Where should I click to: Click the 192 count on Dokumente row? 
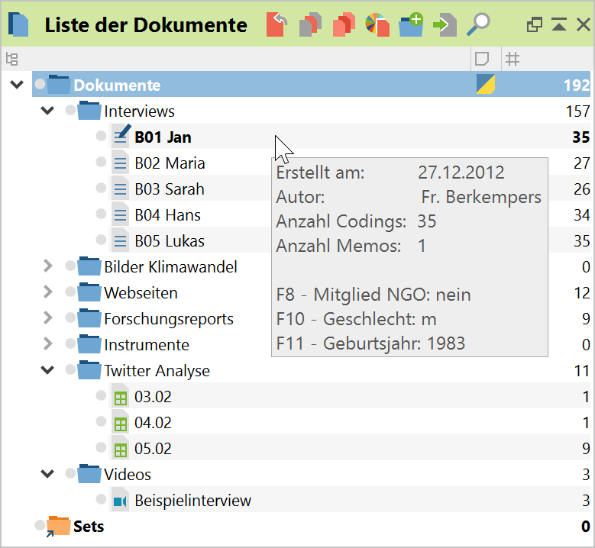pyautogui.click(x=577, y=85)
